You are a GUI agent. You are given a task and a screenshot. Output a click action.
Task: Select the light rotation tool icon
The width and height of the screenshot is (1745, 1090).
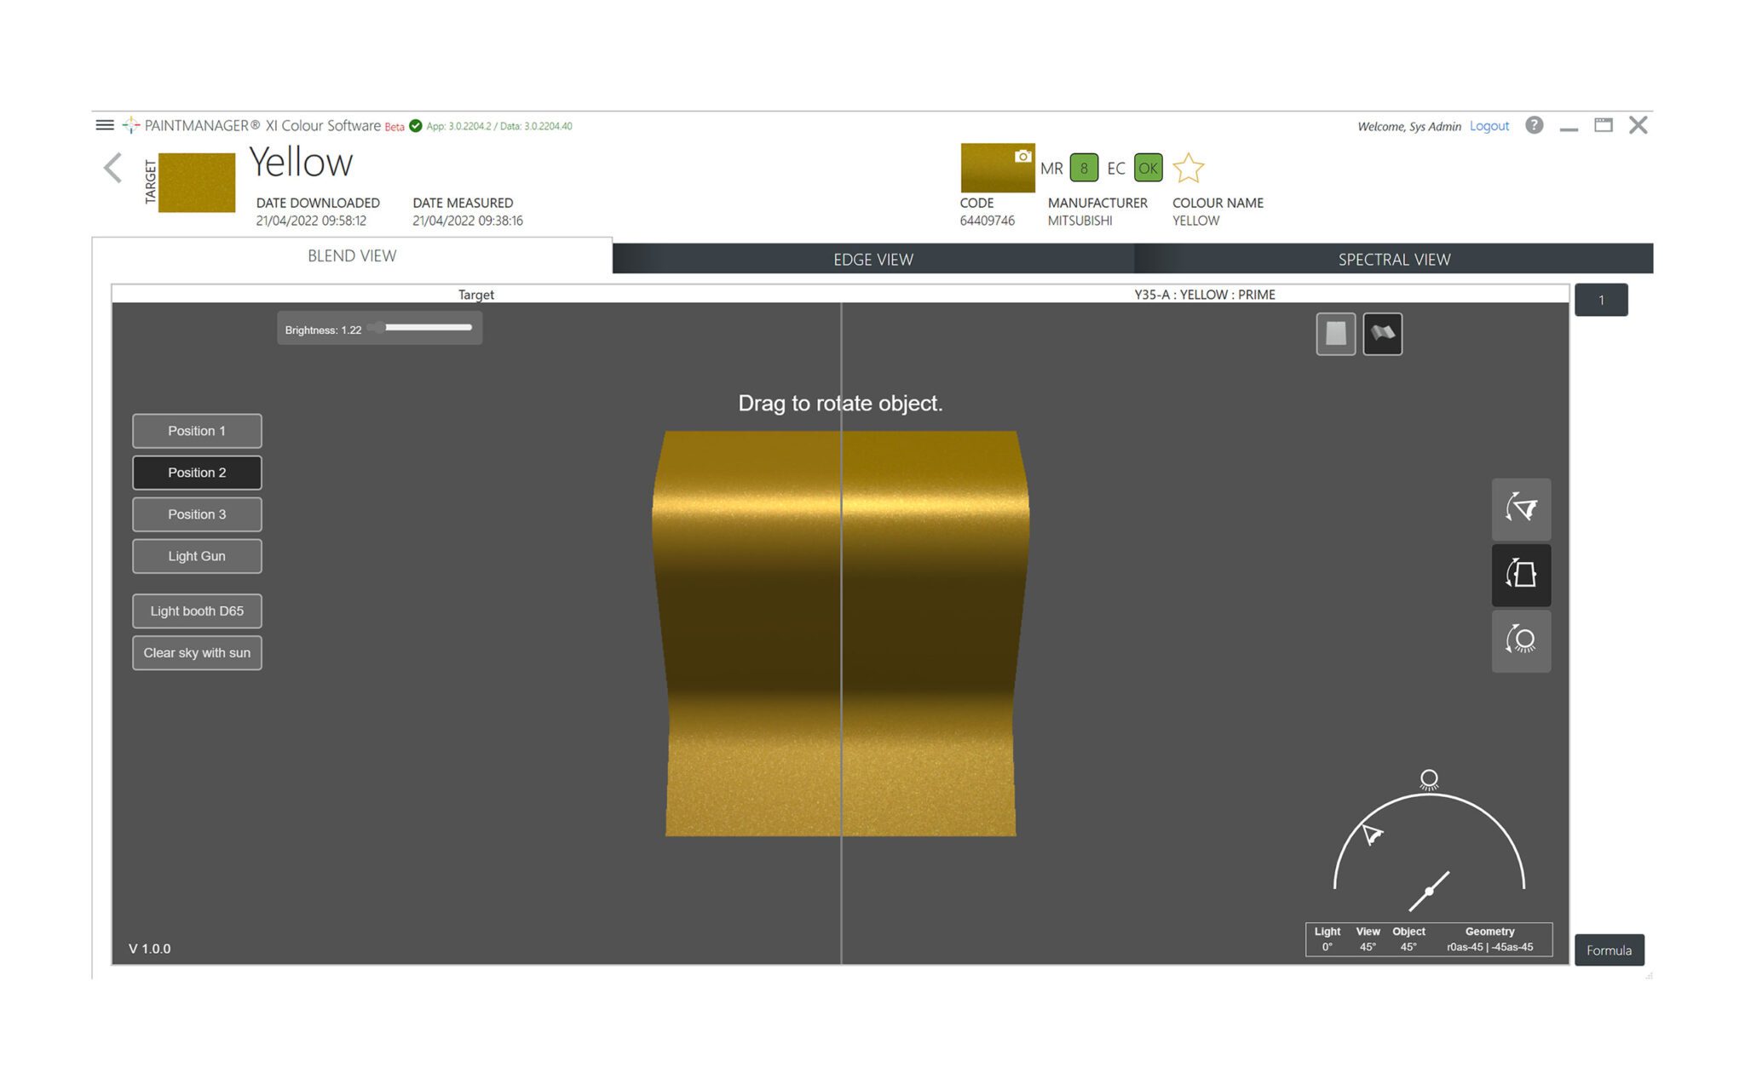[1521, 641]
